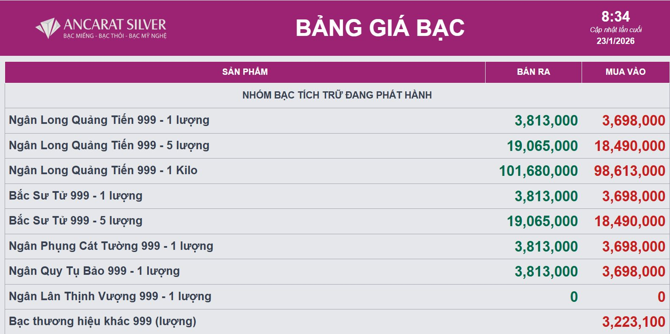Open the "Ngân Long Quảng Tiến 999 - 1 lượng" product name

pyautogui.click(x=109, y=120)
